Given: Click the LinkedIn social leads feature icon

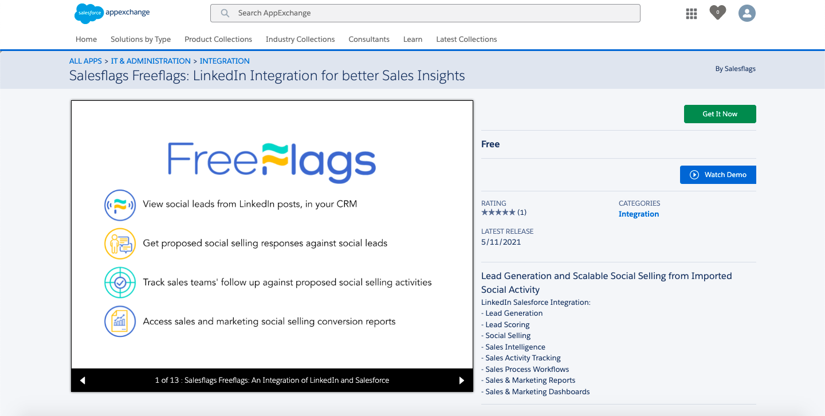Looking at the screenshot, I should pos(120,205).
